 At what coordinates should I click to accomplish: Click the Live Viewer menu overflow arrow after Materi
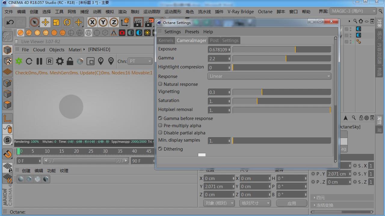click(x=84, y=49)
